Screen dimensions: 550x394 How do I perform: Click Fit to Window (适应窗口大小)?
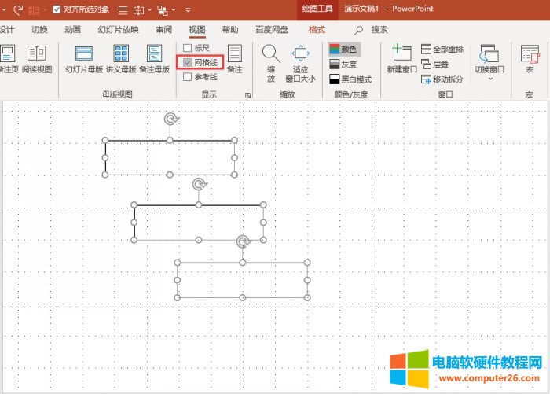[x=300, y=62]
